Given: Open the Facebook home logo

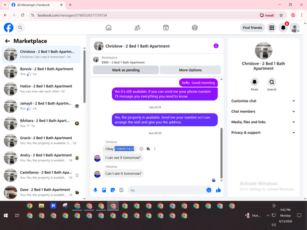Looking at the screenshot, I should (9, 28).
